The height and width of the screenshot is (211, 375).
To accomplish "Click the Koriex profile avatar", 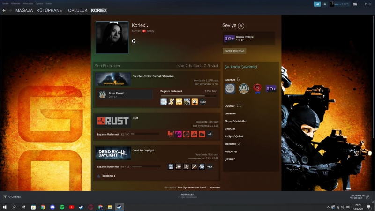I will [112, 38].
